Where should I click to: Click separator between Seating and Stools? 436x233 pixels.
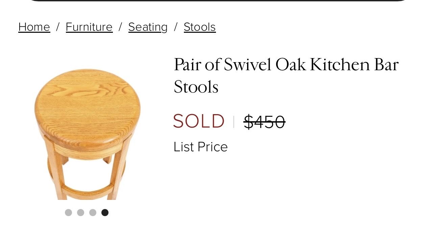pyautogui.click(x=175, y=27)
